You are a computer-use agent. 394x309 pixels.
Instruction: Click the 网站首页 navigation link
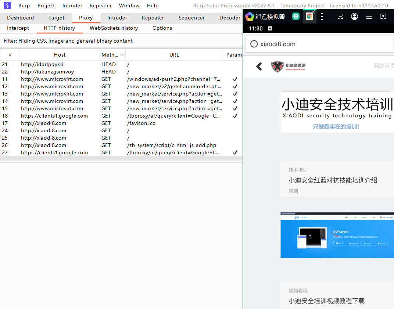383,66
